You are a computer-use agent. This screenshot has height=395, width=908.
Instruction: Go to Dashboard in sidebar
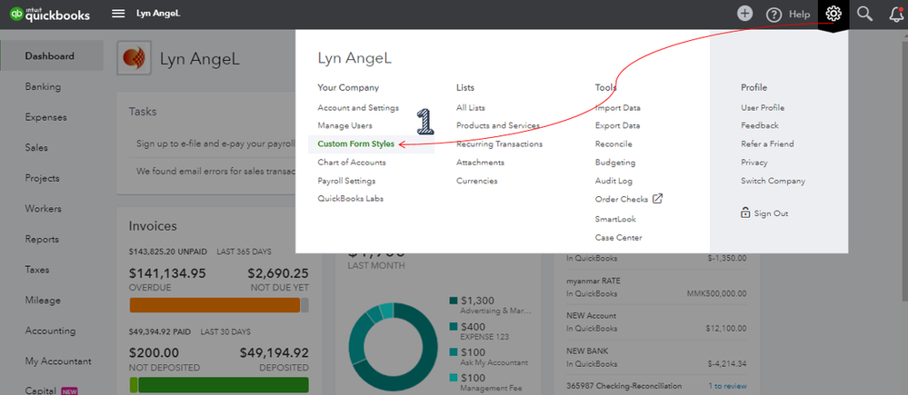[x=52, y=56]
